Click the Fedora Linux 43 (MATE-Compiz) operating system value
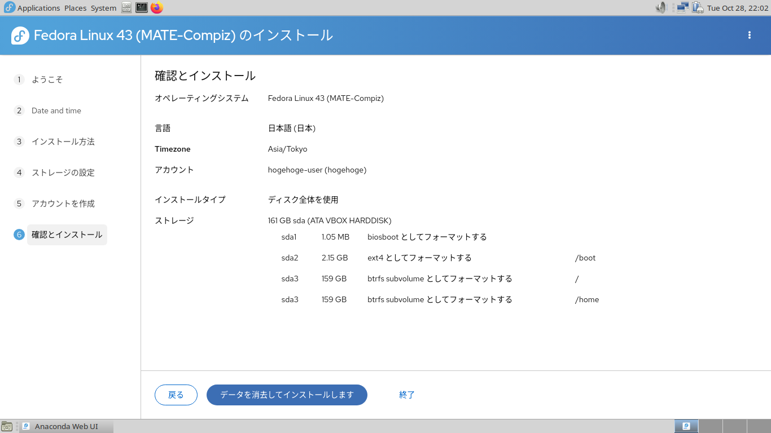This screenshot has height=433, width=771. click(x=326, y=98)
